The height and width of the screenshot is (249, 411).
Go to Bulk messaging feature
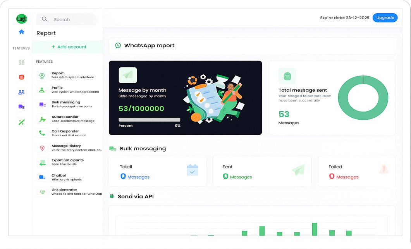click(66, 102)
